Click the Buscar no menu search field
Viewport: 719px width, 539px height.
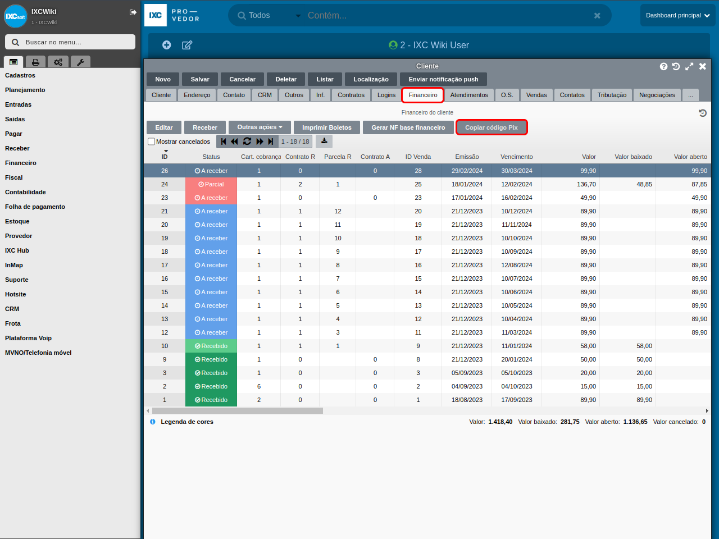[x=70, y=42]
